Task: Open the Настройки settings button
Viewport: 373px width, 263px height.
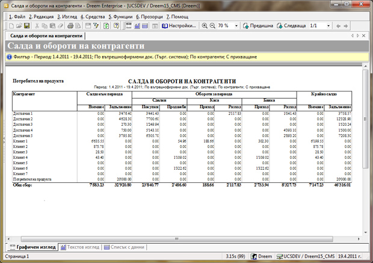Action: click(x=179, y=26)
